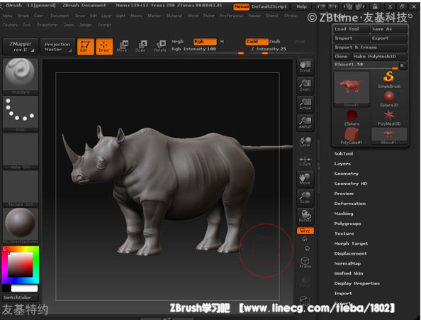421x320 pixels.
Task: Click the SwitchColor button
Action: tap(20, 297)
